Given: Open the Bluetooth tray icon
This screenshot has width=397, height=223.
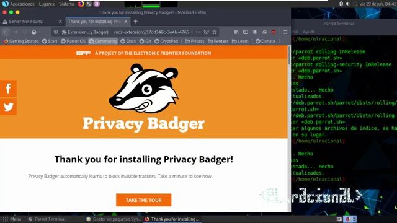Looking at the screenshot, I should click(341, 4).
